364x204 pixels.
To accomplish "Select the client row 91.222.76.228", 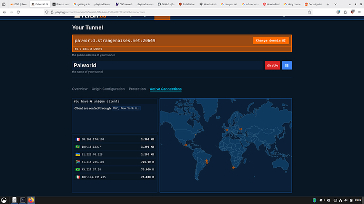I will click(114, 154).
